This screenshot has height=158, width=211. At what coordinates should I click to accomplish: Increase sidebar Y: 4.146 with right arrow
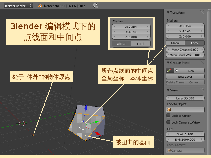tap(202, 31)
